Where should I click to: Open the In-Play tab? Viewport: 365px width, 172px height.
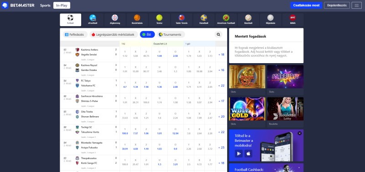[62, 5]
